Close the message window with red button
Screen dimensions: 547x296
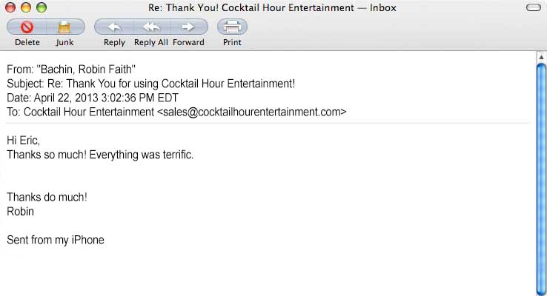(x=11, y=8)
